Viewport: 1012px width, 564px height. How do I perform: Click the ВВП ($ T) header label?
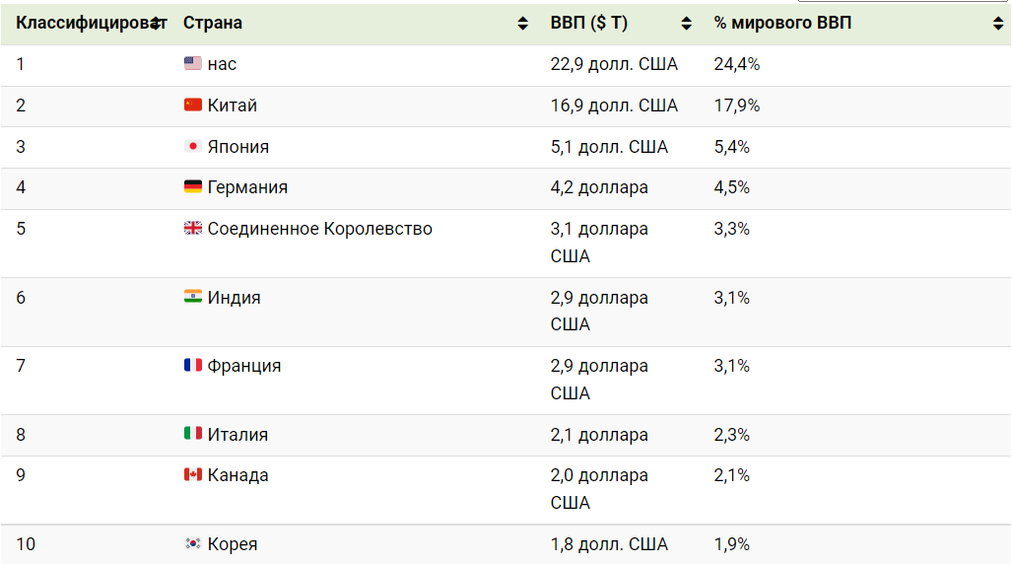coord(589,23)
